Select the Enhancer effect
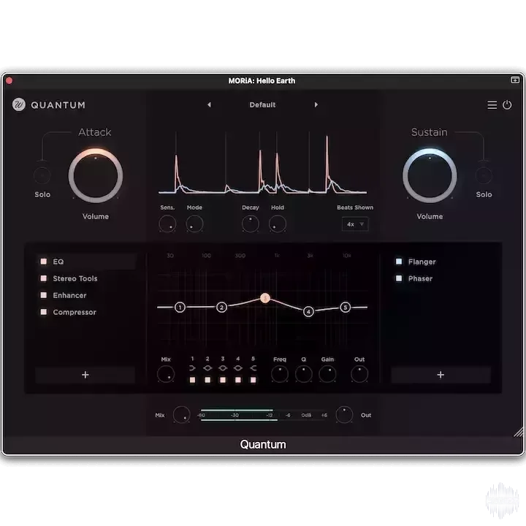Viewport: 526px width, 526px height. click(69, 295)
